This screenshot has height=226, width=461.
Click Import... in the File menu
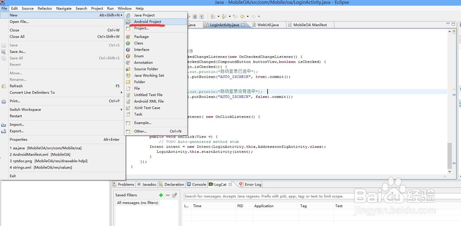click(63, 124)
